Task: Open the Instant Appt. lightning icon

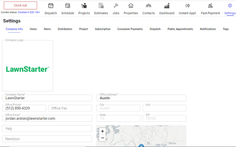Action: coord(188,6)
